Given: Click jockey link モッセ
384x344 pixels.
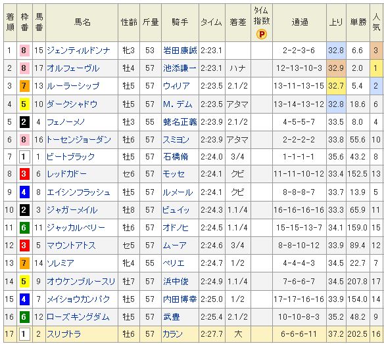Looking at the screenshot, I should pyautogui.click(x=174, y=174).
